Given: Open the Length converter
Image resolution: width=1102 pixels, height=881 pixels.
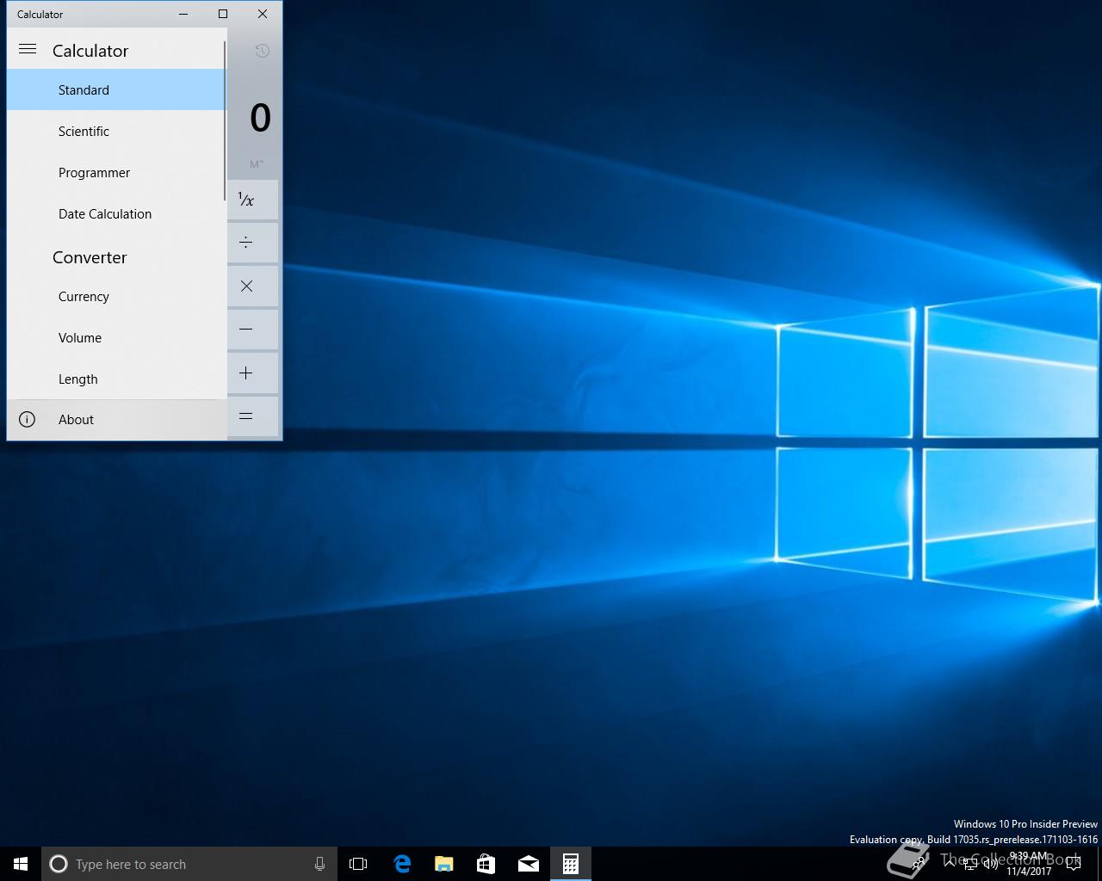Looking at the screenshot, I should click(x=116, y=379).
